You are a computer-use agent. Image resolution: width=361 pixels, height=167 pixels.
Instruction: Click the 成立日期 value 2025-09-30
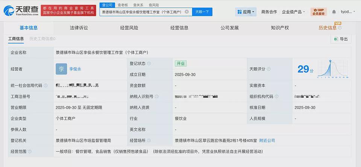[x=185, y=74]
